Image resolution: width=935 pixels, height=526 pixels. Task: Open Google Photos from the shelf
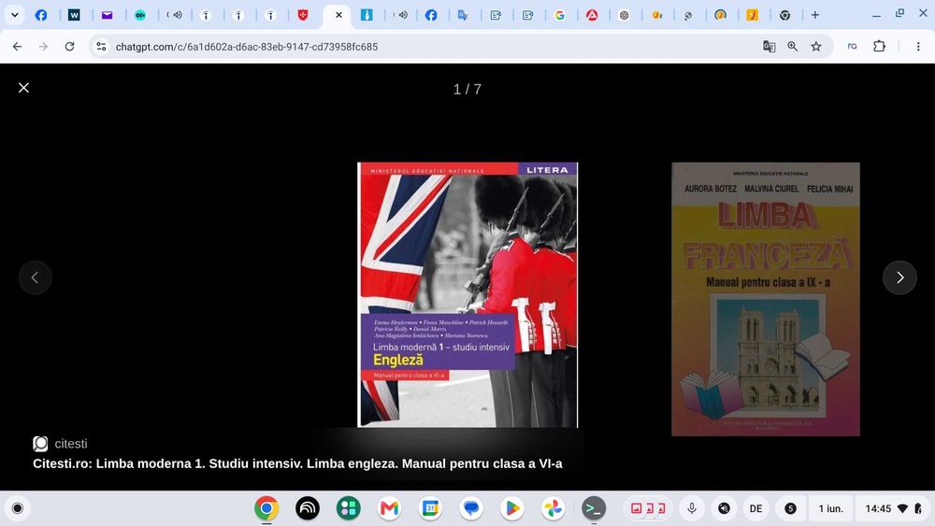point(553,508)
